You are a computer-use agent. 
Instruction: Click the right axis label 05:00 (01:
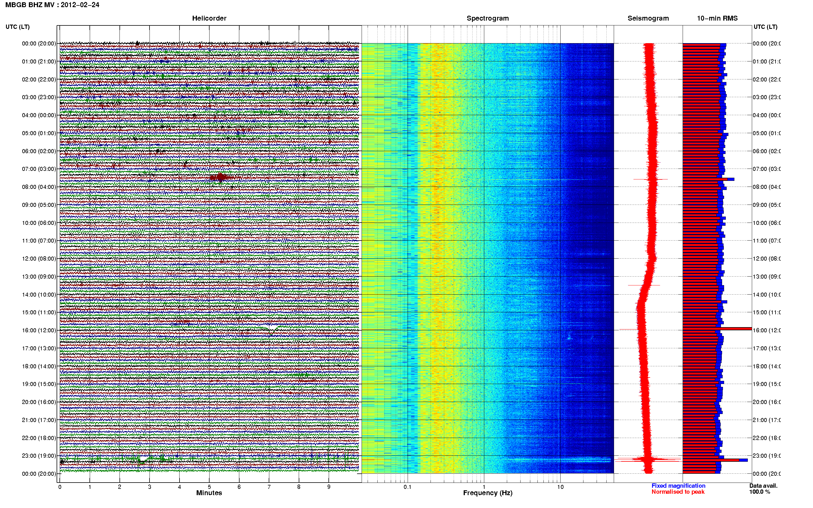point(766,133)
